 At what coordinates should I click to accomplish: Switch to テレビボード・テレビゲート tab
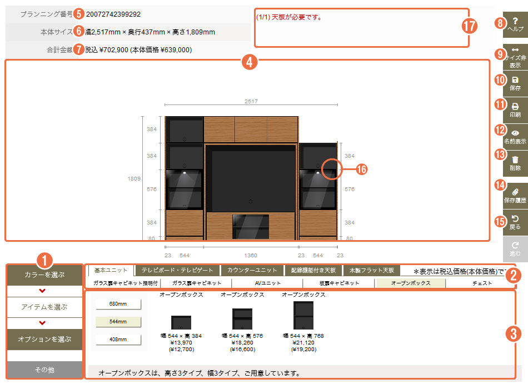(x=177, y=271)
